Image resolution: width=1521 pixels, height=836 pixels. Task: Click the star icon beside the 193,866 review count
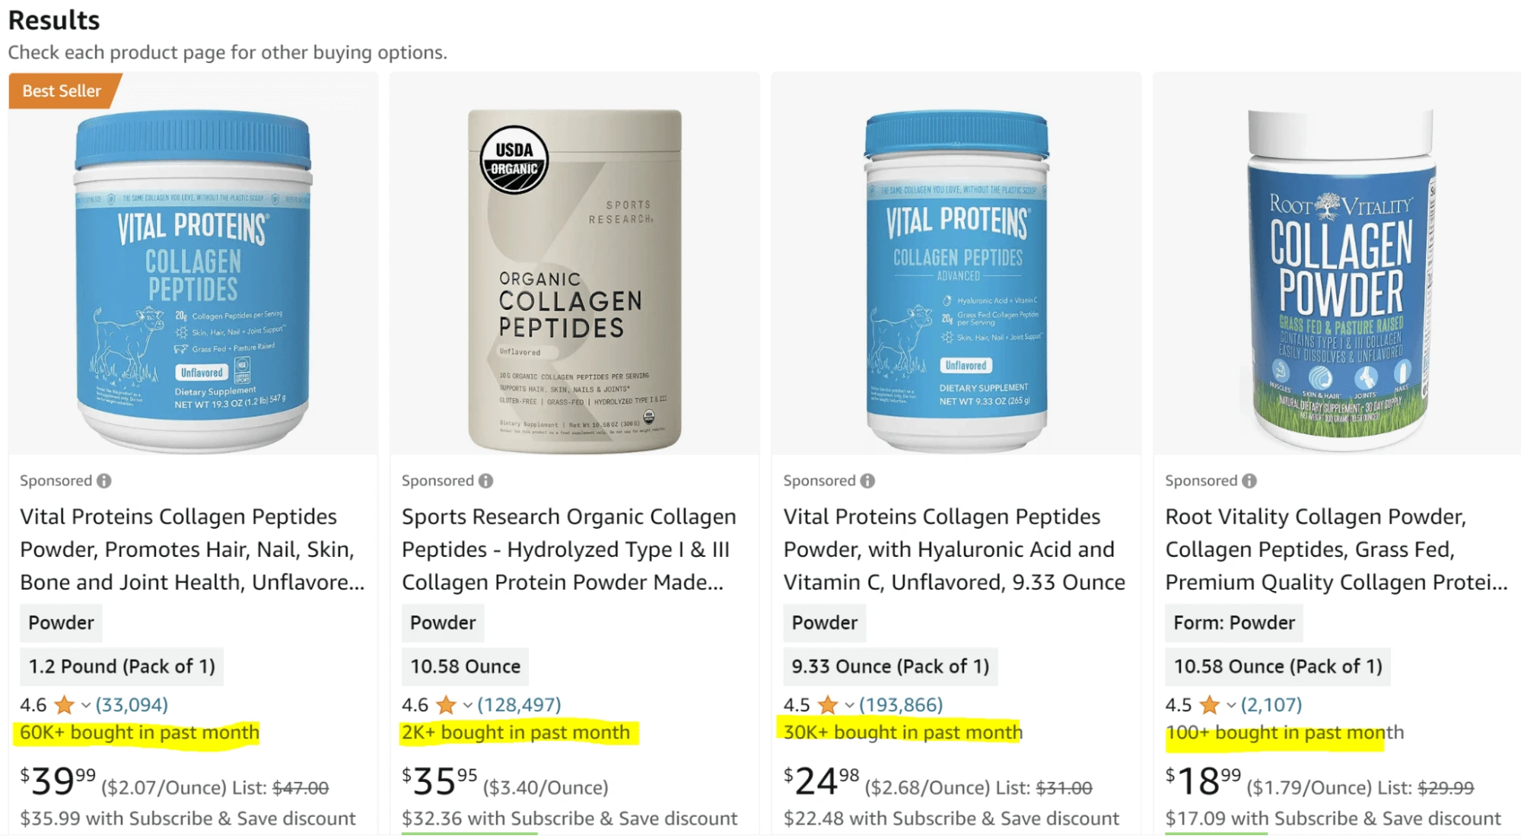pyautogui.click(x=828, y=704)
